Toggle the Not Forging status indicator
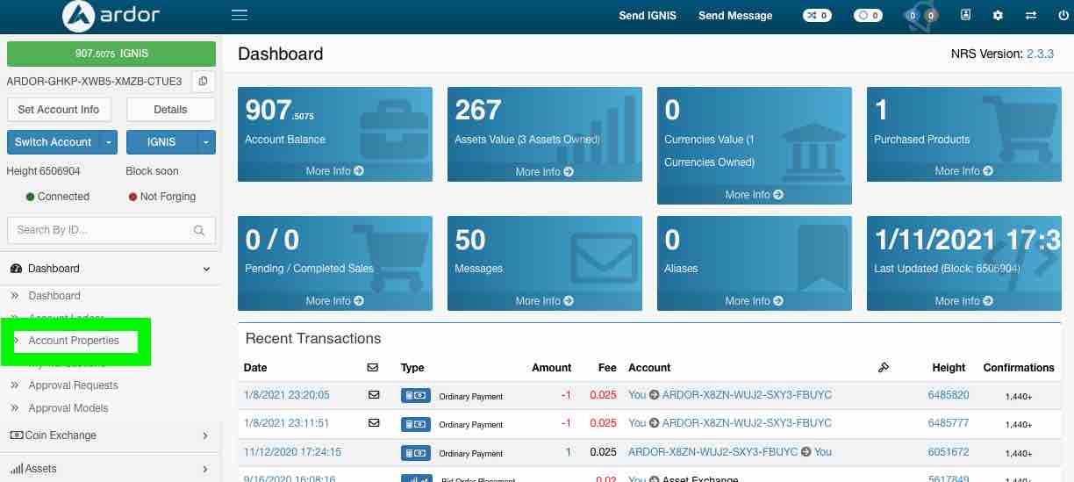 (x=161, y=197)
